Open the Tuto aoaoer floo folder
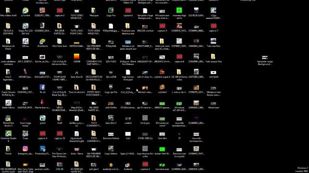This screenshot has width=309, height=173. click(x=213, y=57)
